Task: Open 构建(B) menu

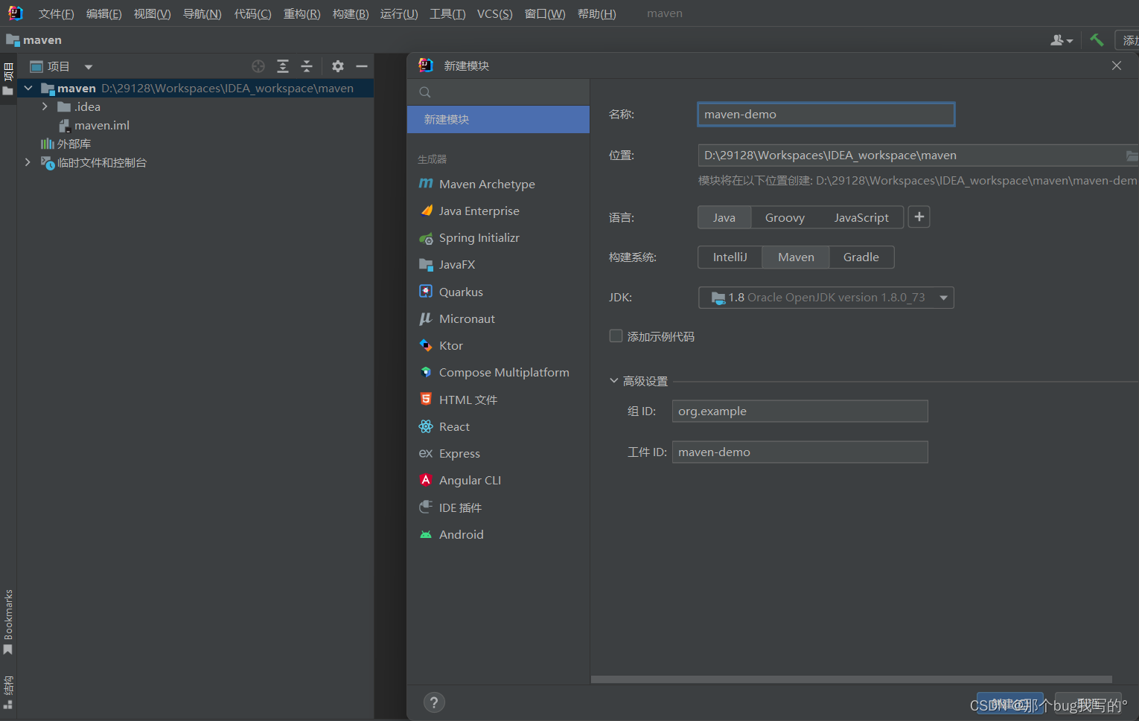Action: (351, 14)
